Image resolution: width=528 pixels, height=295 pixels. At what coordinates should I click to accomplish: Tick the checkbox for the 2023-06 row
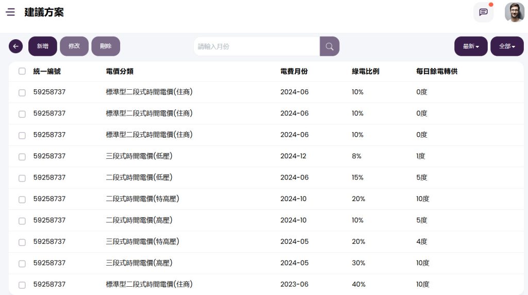[22, 285]
